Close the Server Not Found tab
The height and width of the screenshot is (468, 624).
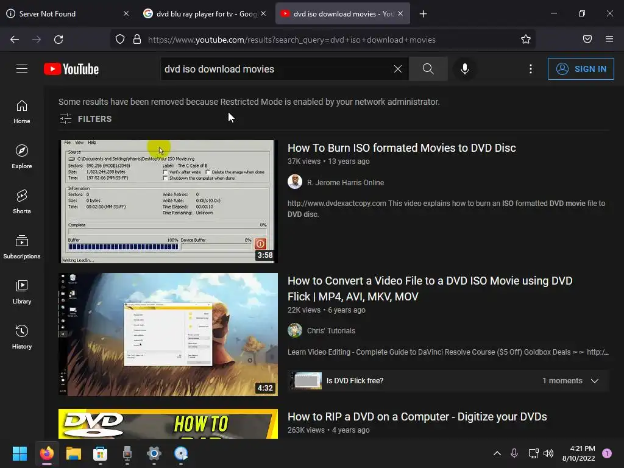coord(126,13)
